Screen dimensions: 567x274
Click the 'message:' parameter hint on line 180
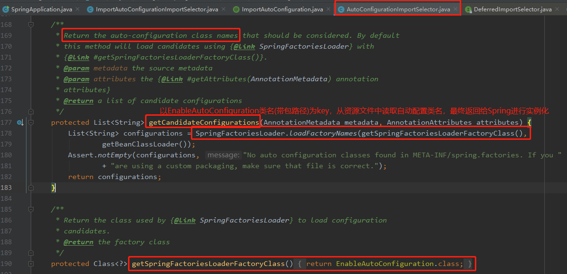(223, 155)
